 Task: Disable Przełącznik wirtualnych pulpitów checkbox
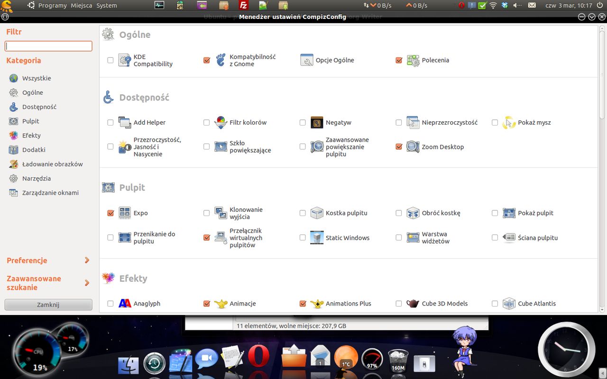tap(207, 238)
